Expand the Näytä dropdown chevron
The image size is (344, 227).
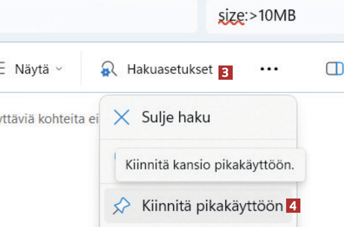[x=59, y=70]
